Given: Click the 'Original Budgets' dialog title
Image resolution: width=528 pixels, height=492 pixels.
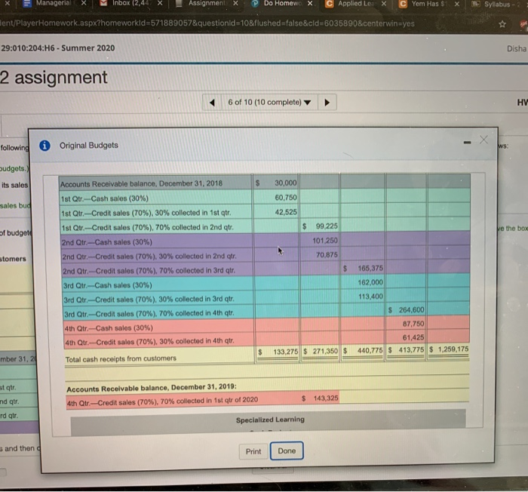Looking at the screenshot, I should point(88,145).
